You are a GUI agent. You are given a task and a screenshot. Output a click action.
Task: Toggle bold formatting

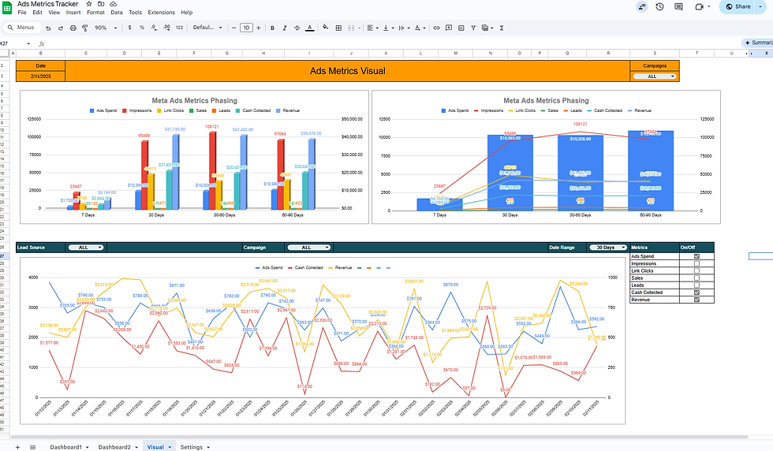coord(272,28)
